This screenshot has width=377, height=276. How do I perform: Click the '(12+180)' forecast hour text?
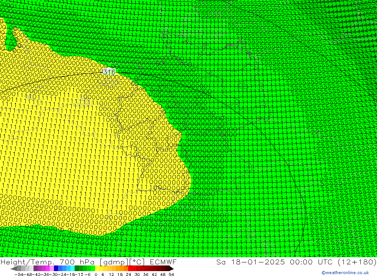pos(357,262)
